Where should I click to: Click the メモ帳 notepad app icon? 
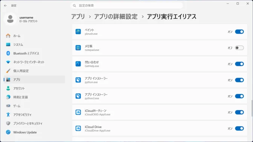click(x=78, y=48)
